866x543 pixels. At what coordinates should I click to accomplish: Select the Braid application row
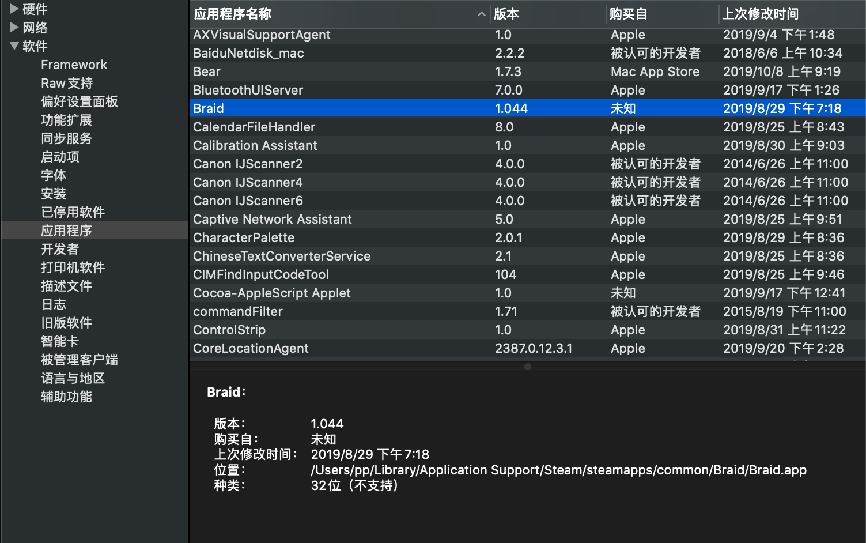point(527,108)
